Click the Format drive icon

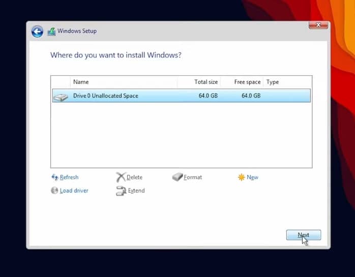(x=177, y=177)
